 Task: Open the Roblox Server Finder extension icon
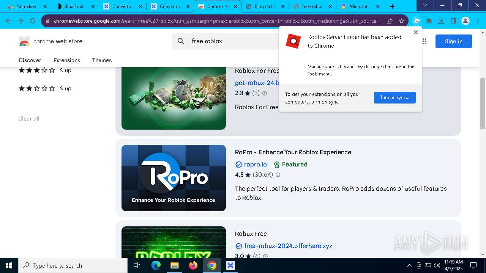(x=417, y=21)
